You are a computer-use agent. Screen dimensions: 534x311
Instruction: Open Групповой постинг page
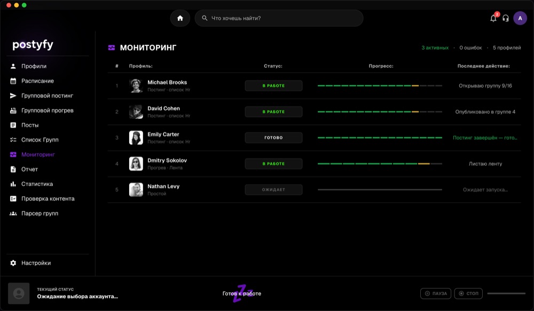48,95
